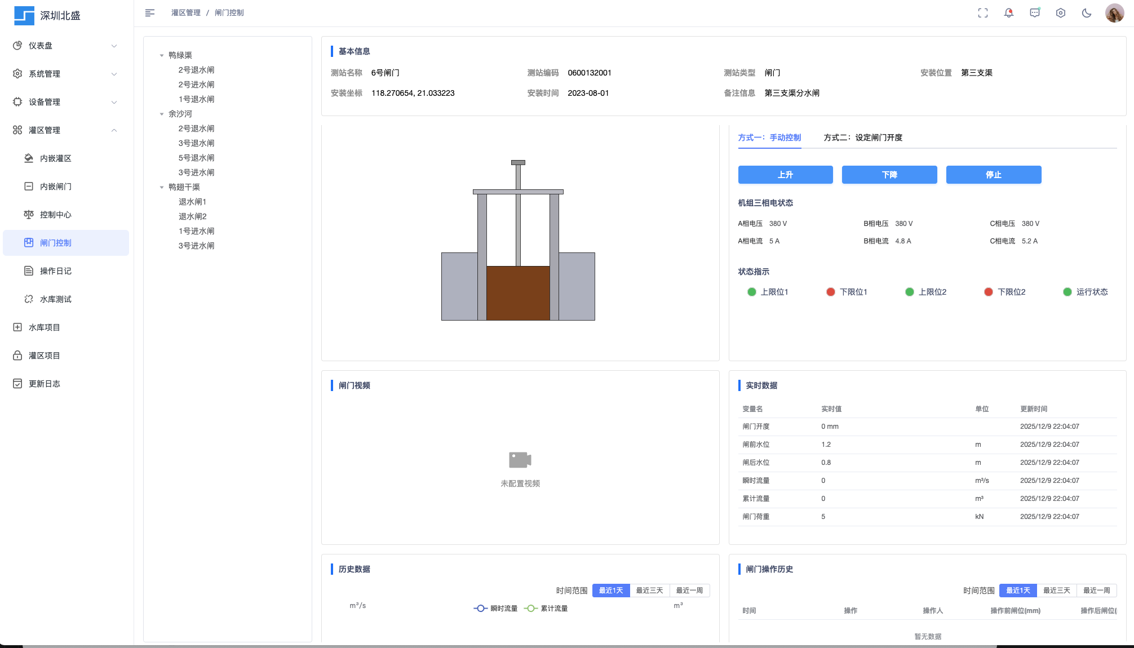Click the green 运行状态 indicator
This screenshot has width=1134, height=648.
coord(1067,292)
